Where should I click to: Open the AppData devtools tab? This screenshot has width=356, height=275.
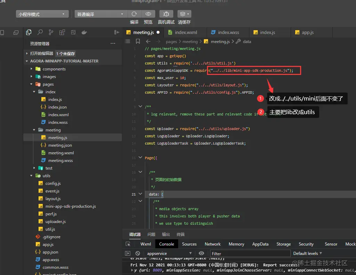click(260, 244)
